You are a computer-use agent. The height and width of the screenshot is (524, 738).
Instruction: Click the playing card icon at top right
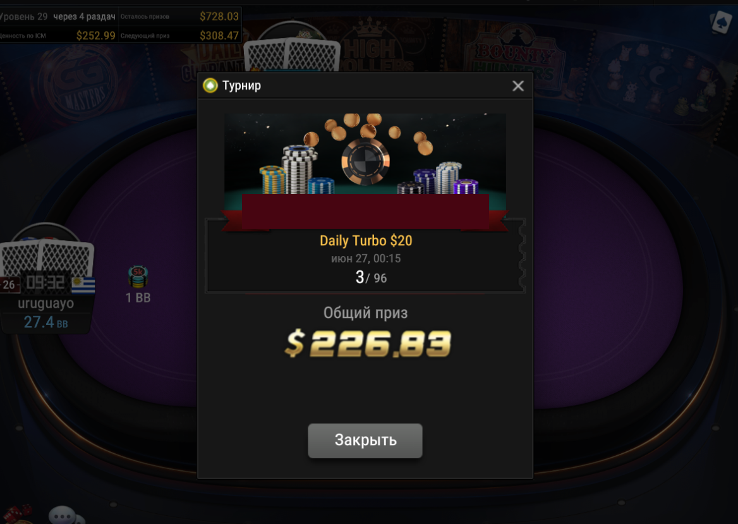pyautogui.click(x=721, y=22)
